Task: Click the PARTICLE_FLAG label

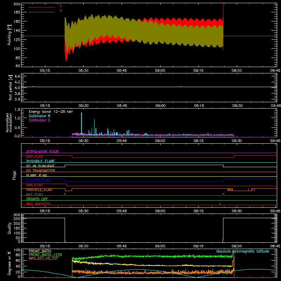Action: [x=39, y=190]
